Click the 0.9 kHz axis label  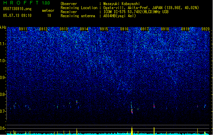(3, 78)
